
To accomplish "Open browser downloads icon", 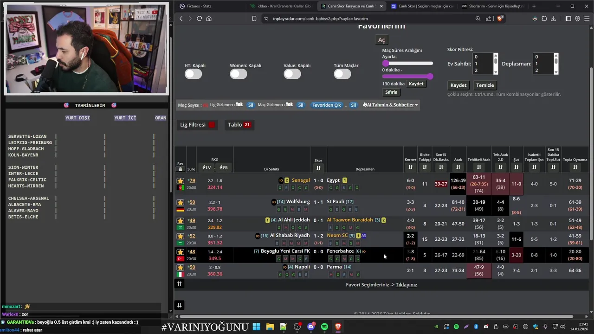I will point(554,19).
